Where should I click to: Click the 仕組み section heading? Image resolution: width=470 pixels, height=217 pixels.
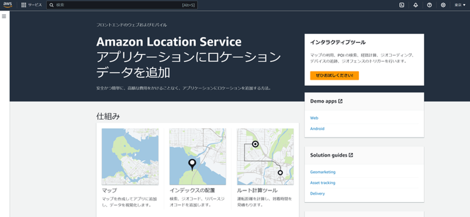tap(108, 116)
